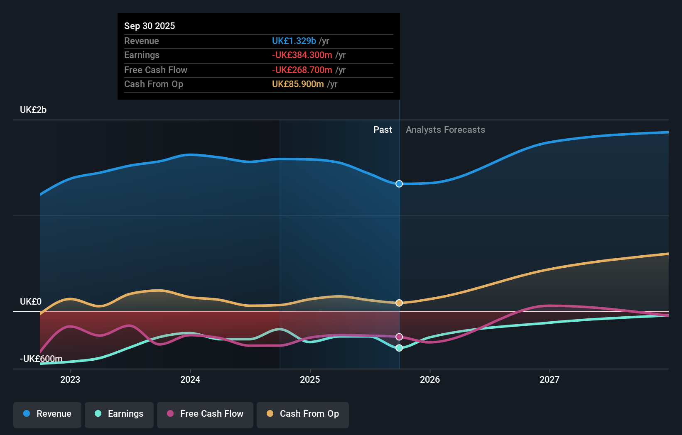This screenshot has height=435, width=682.
Task: Toggle the Revenue series visibility
Action: [47, 414]
